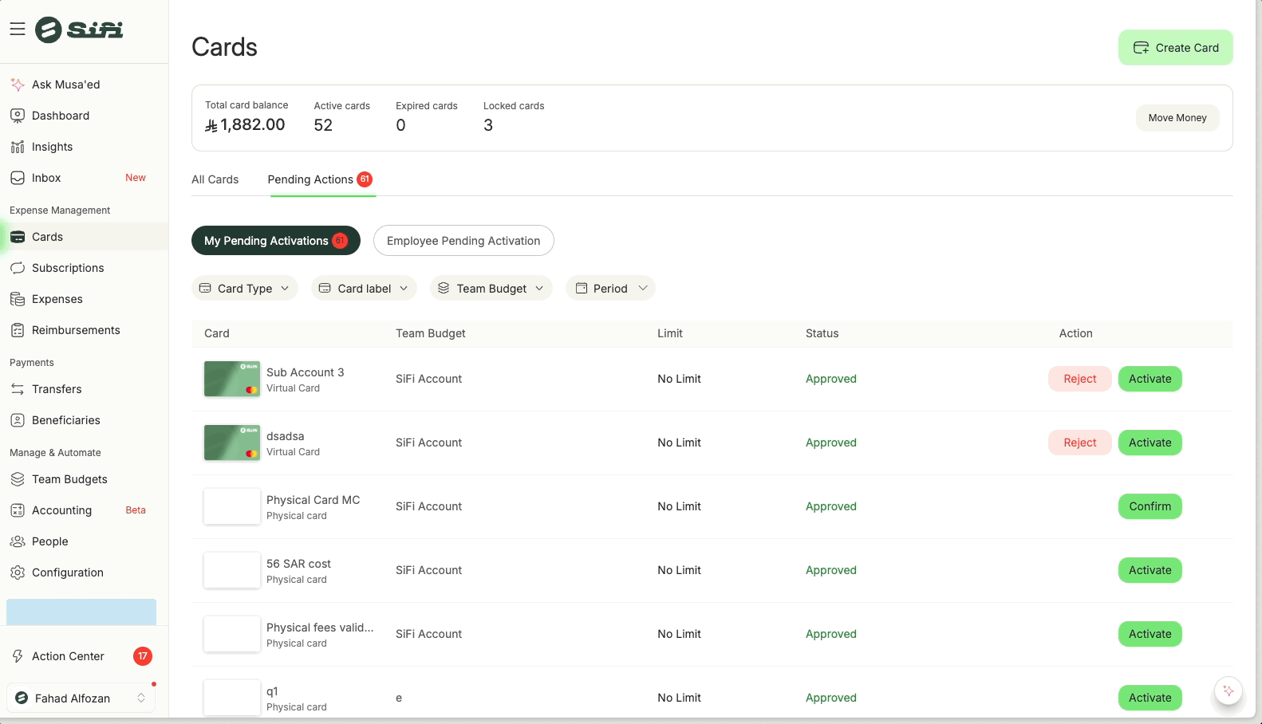
Task: Click the hamburger menu icon
Action: pos(18,30)
